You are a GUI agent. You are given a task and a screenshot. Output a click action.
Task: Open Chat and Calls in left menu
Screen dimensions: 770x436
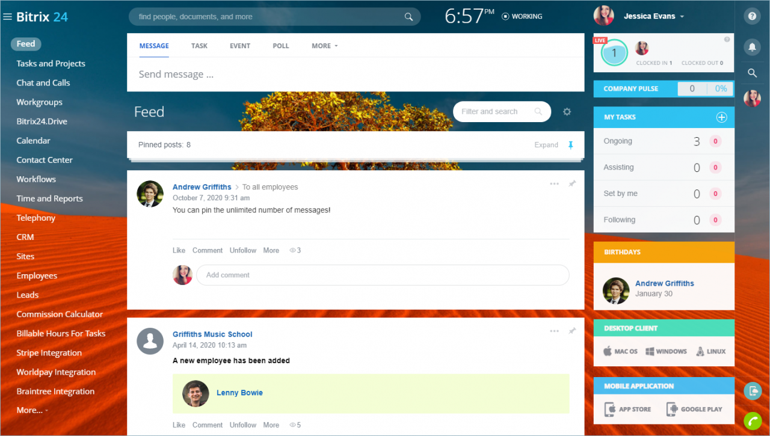43,83
